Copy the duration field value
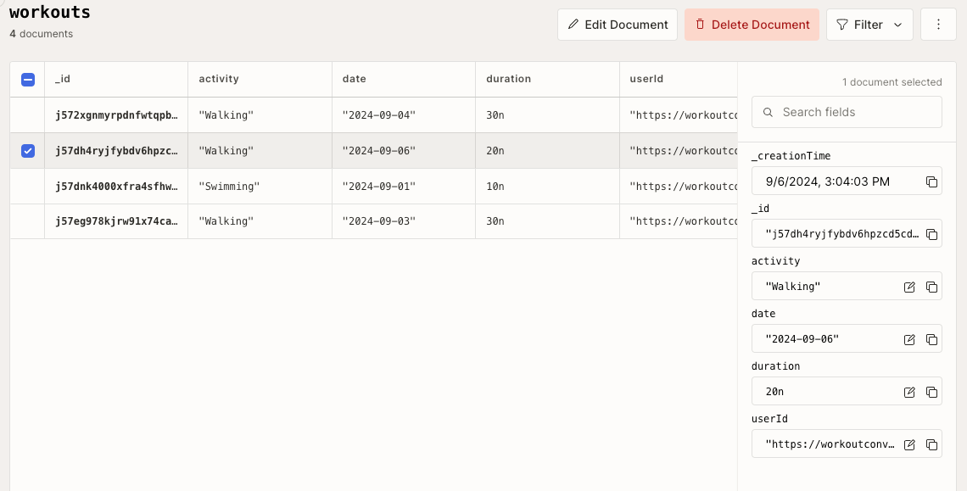Viewport: 967px width, 491px height. click(x=932, y=393)
